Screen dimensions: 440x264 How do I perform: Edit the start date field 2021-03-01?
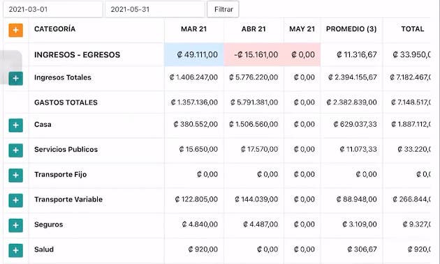(x=53, y=9)
